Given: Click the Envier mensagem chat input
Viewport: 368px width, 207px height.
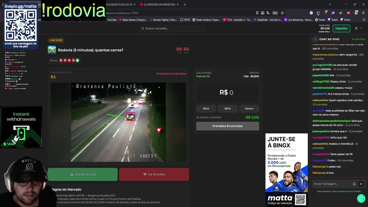Looking at the screenshot, I should pyautogui.click(x=332, y=184).
